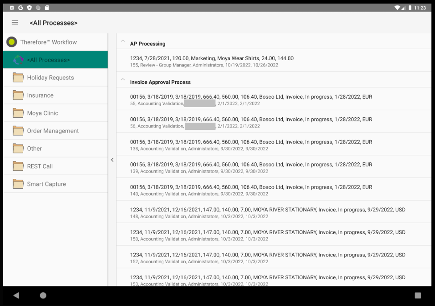Open Bosco Ltd task number 56

click(274, 122)
